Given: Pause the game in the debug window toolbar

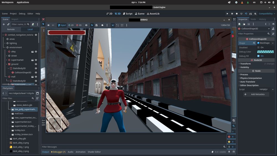Looking at the screenshot, I should pos(48,25).
